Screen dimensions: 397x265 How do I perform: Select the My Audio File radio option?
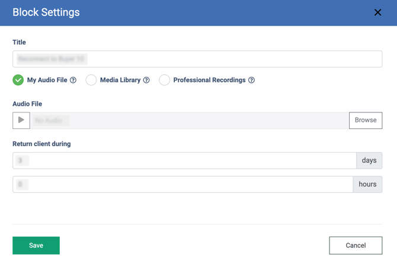18,80
